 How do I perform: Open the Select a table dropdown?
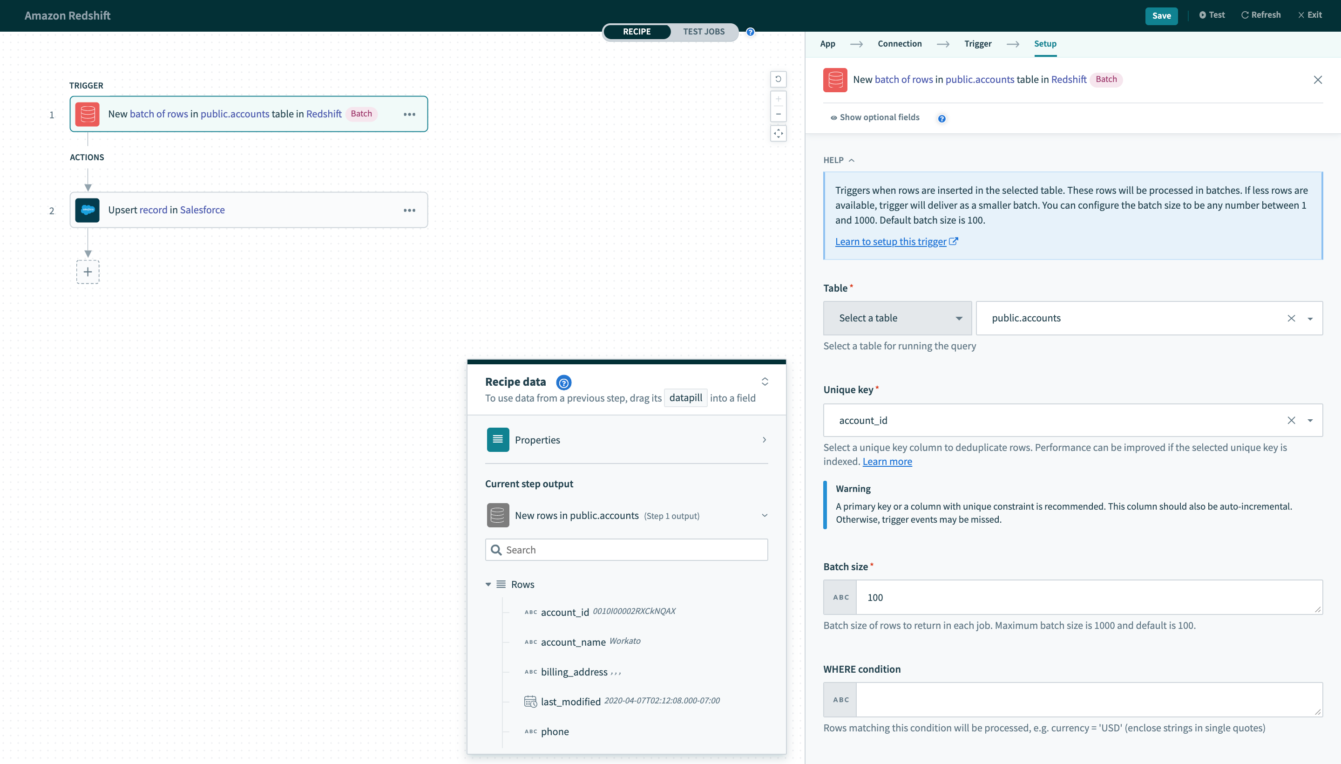click(x=897, y=318)
